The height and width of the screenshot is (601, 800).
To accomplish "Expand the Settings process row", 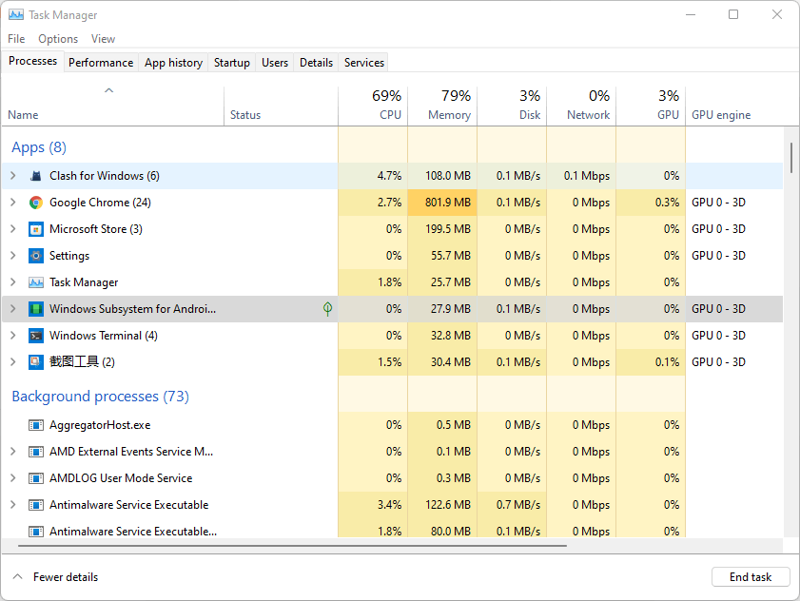I will click(13, 255).
